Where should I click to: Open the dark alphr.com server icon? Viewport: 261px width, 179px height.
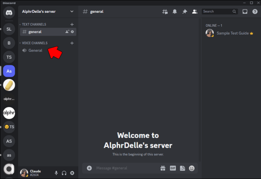[x=9, y=99]
